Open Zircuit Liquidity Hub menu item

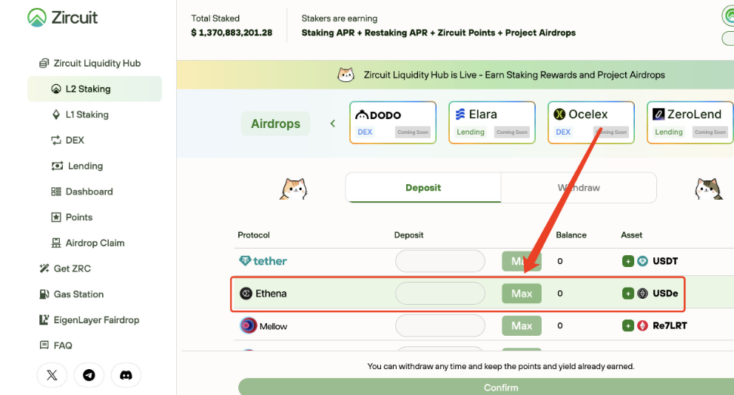click(90, 63)
